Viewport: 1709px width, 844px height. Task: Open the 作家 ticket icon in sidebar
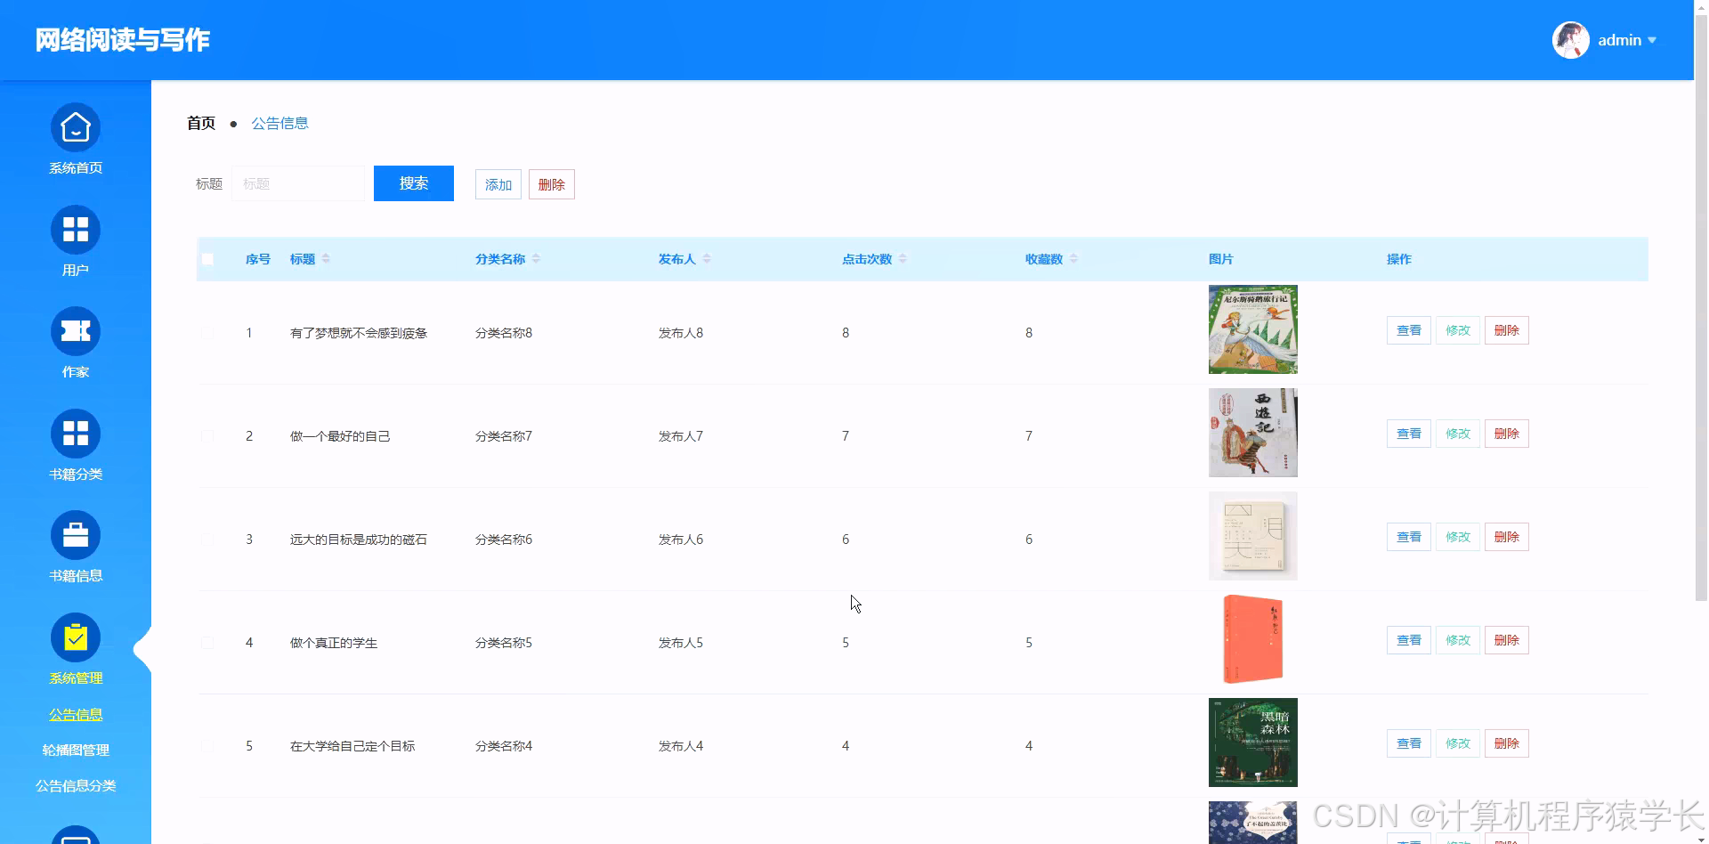pyautogui.click(x=76, y=332)
